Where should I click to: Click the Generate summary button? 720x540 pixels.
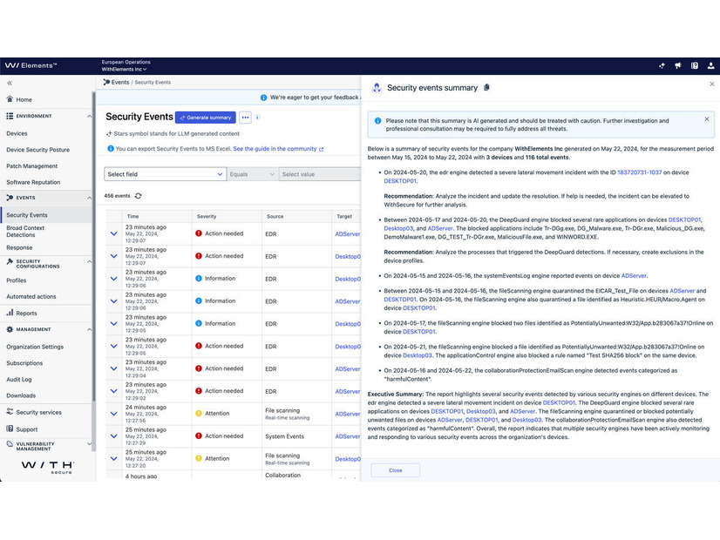click(x=205, y=118)
